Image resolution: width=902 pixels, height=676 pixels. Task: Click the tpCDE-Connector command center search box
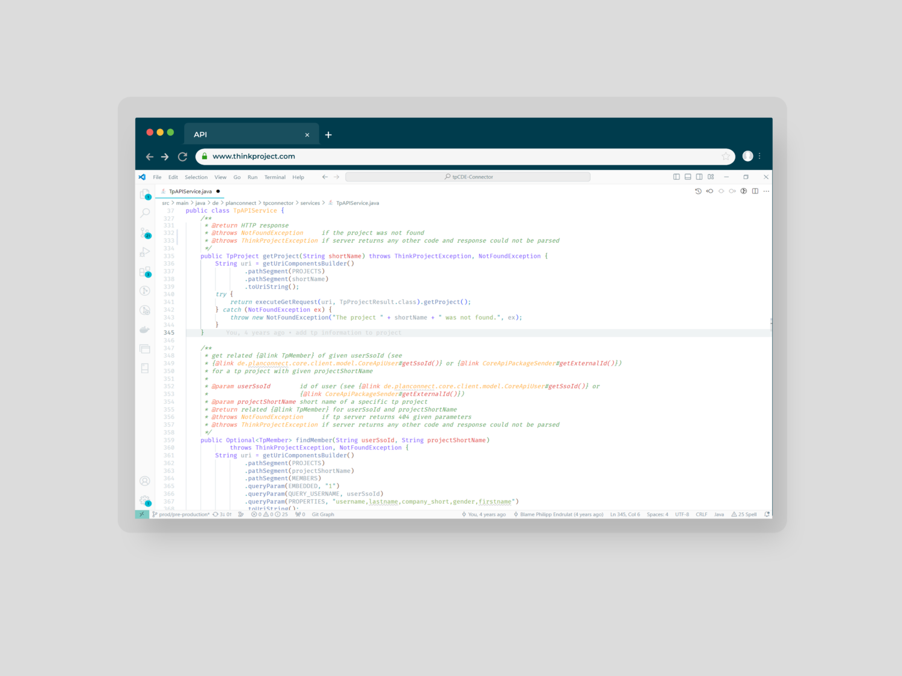(468, 177)
